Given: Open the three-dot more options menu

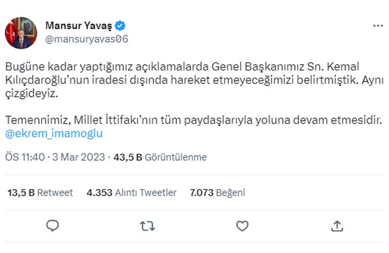Looking at the screenshot, I should (378, 26).
